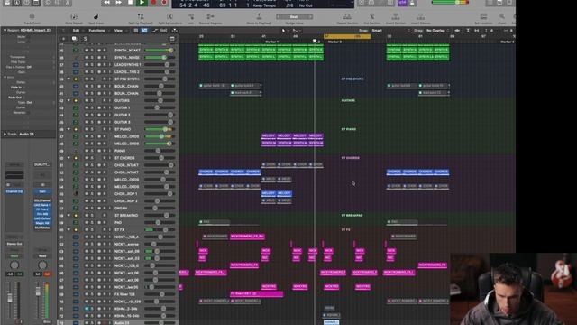Click the Marker 1 timeline marker
Screen dimensions: 577x325
click(x=272, y=42)
